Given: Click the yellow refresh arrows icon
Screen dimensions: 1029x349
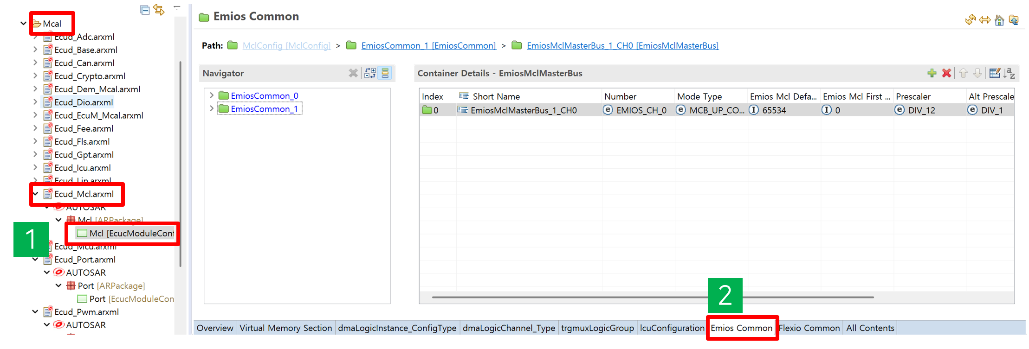Looking at the screenshot, I should [x=970, y=20].
